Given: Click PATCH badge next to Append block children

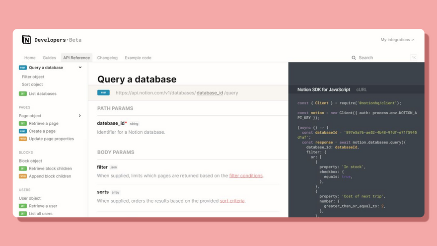Looking at the screenshot, I should tap(23, 176).
